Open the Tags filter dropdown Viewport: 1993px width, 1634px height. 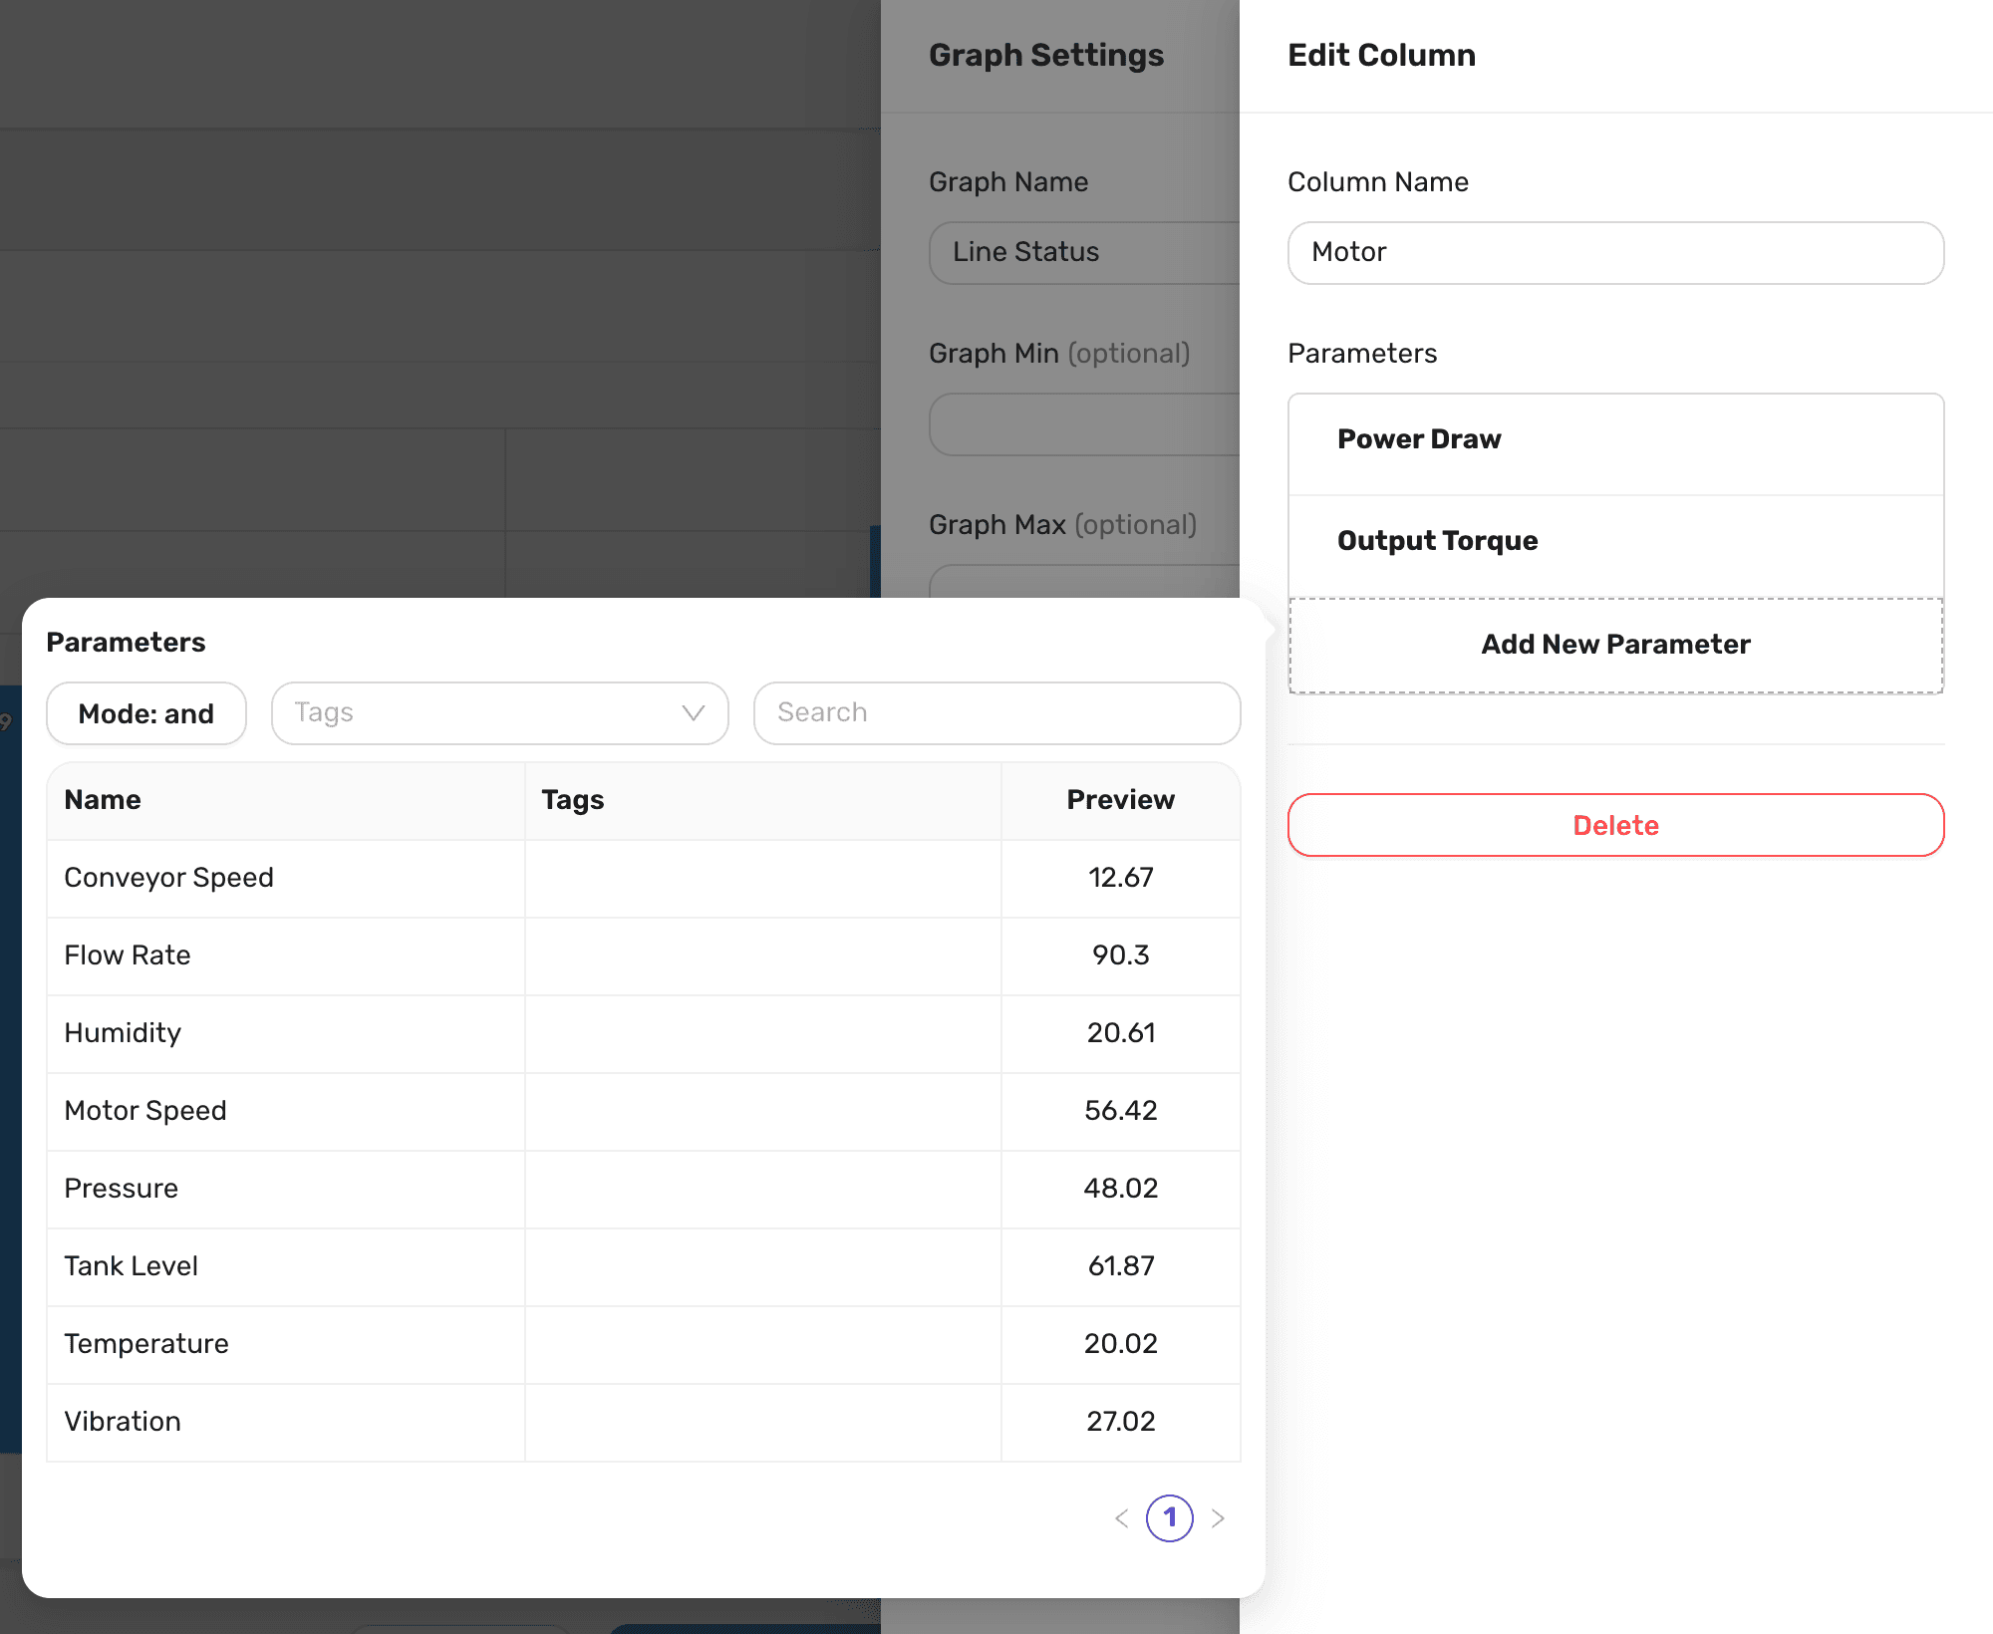pos(500,713)
